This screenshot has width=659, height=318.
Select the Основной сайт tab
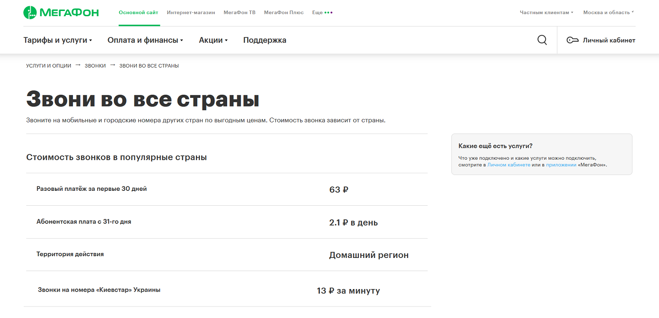(138, 13)
